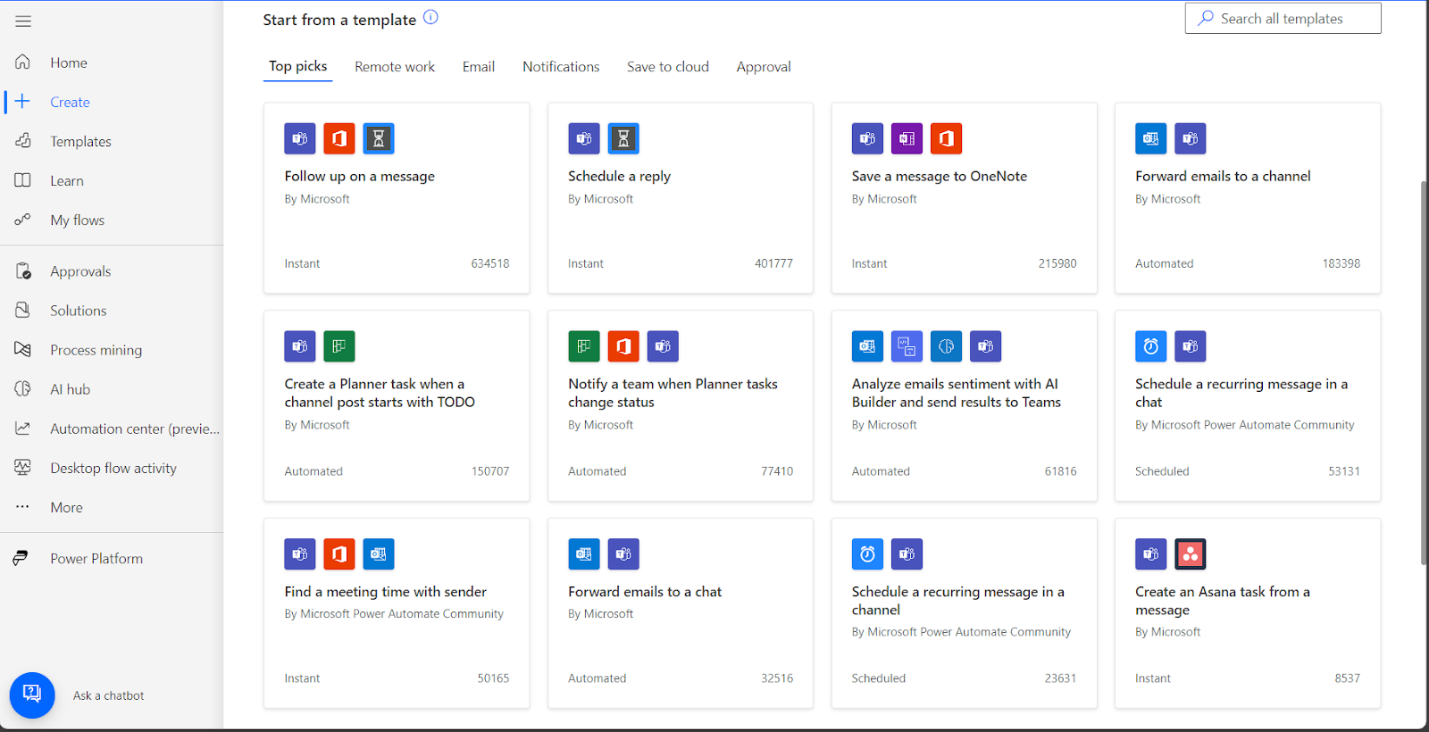Click the OneNote icon on Save a message card

click(907, 138)
